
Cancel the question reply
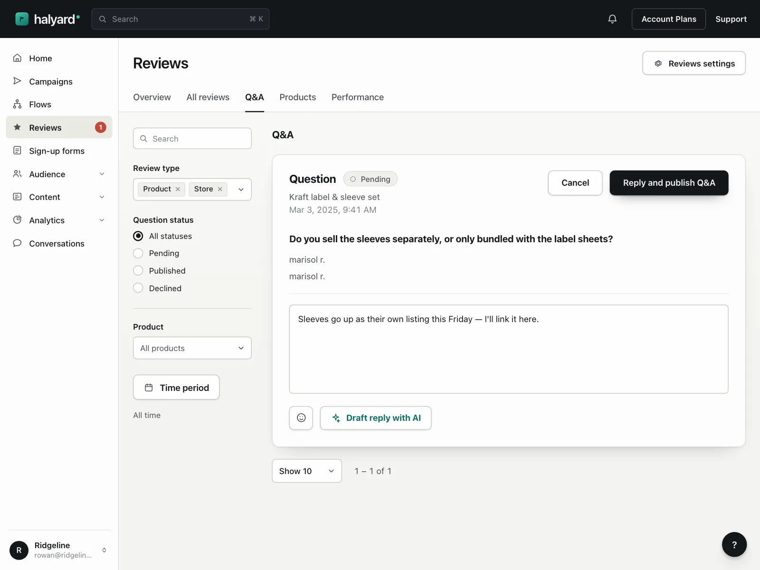tap(575, 183)
